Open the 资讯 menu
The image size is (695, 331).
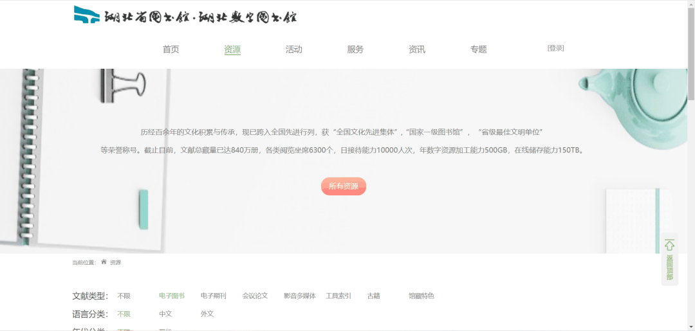[x=417, y=49]
